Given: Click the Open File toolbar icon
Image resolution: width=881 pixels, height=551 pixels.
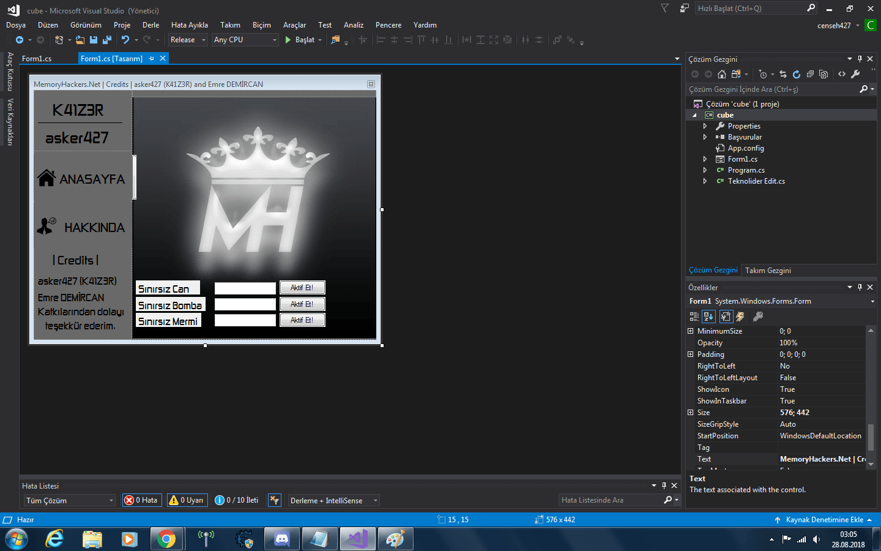Looking at the screenshot, I should coord(80,40).
